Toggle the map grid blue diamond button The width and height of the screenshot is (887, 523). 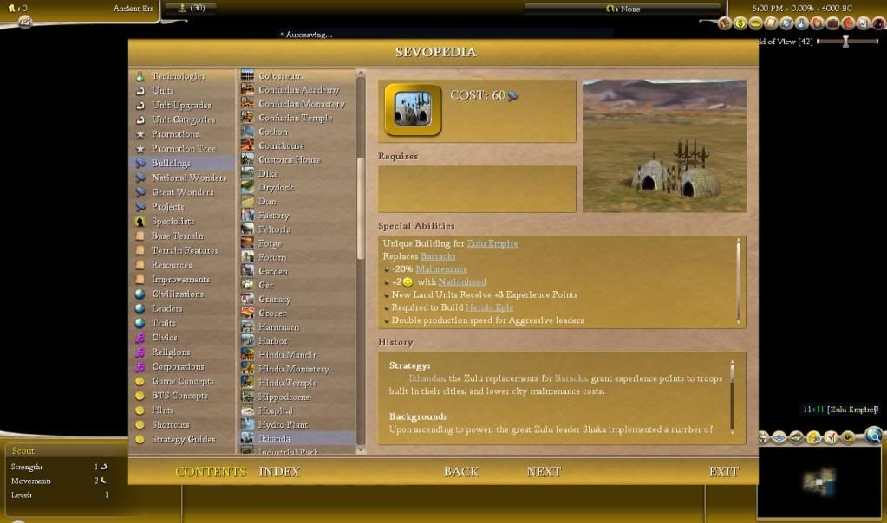pos(779,437)
